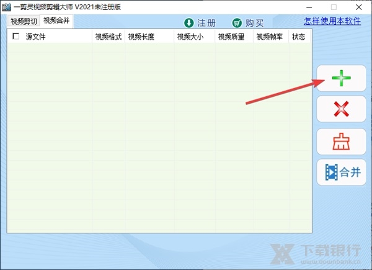
Task: Click the app icon in the title bar
Action: tap(6, 7)
